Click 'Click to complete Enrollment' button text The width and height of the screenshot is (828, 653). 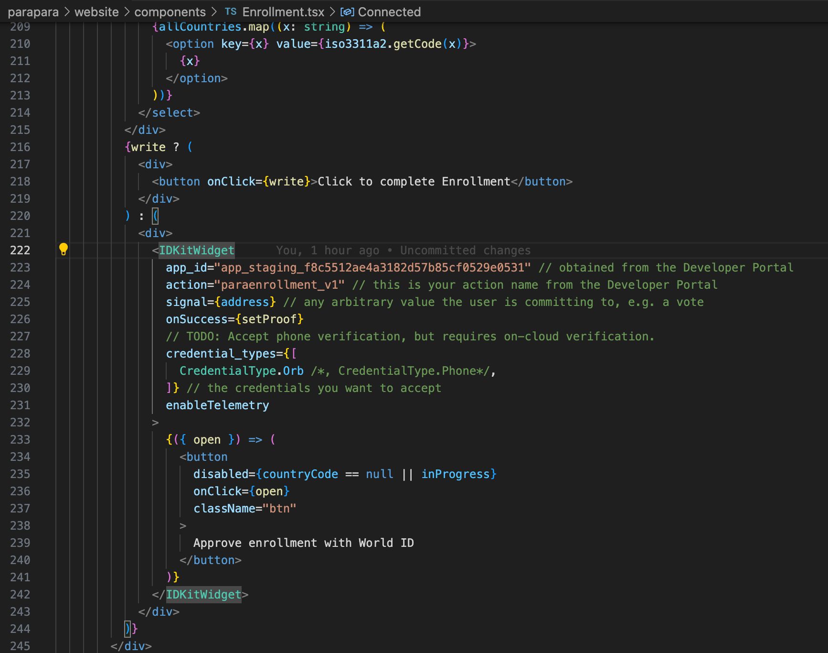coord(414,181)
